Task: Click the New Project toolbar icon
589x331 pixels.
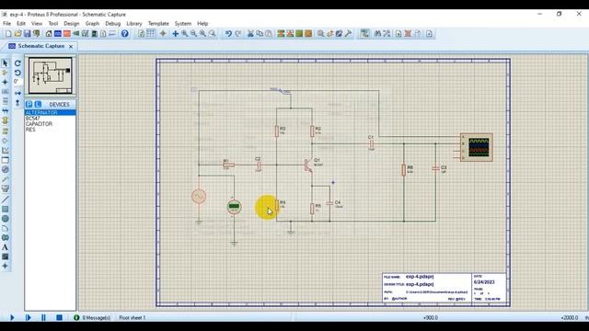Action: coord(8,34)
